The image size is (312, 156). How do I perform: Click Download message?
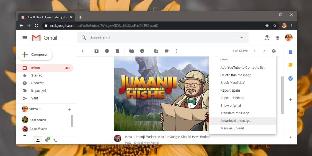click(243, 121)
